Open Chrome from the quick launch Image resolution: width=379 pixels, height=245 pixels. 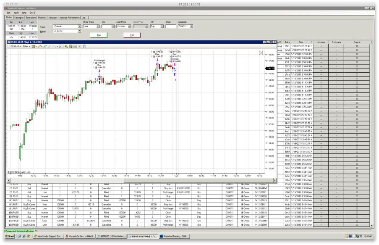click(x=28, y=236)
